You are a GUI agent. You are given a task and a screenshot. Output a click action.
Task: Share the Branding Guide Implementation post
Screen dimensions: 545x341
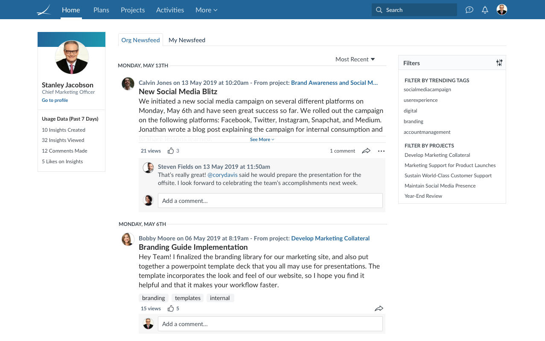coord(379,308)
